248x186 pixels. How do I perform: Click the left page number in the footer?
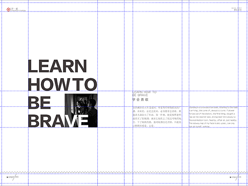[13, 177]
